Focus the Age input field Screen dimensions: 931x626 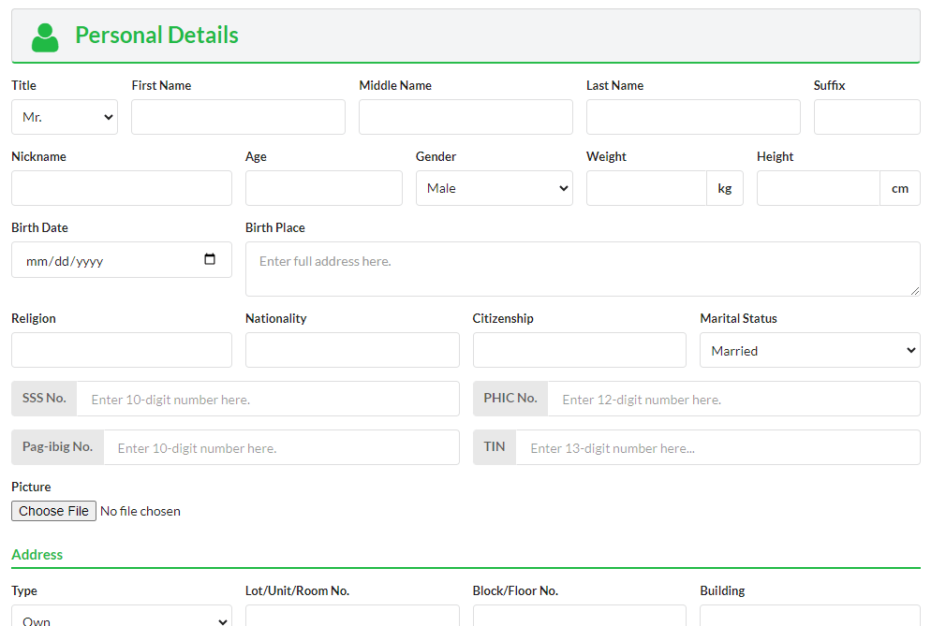[x=323, y=188]
